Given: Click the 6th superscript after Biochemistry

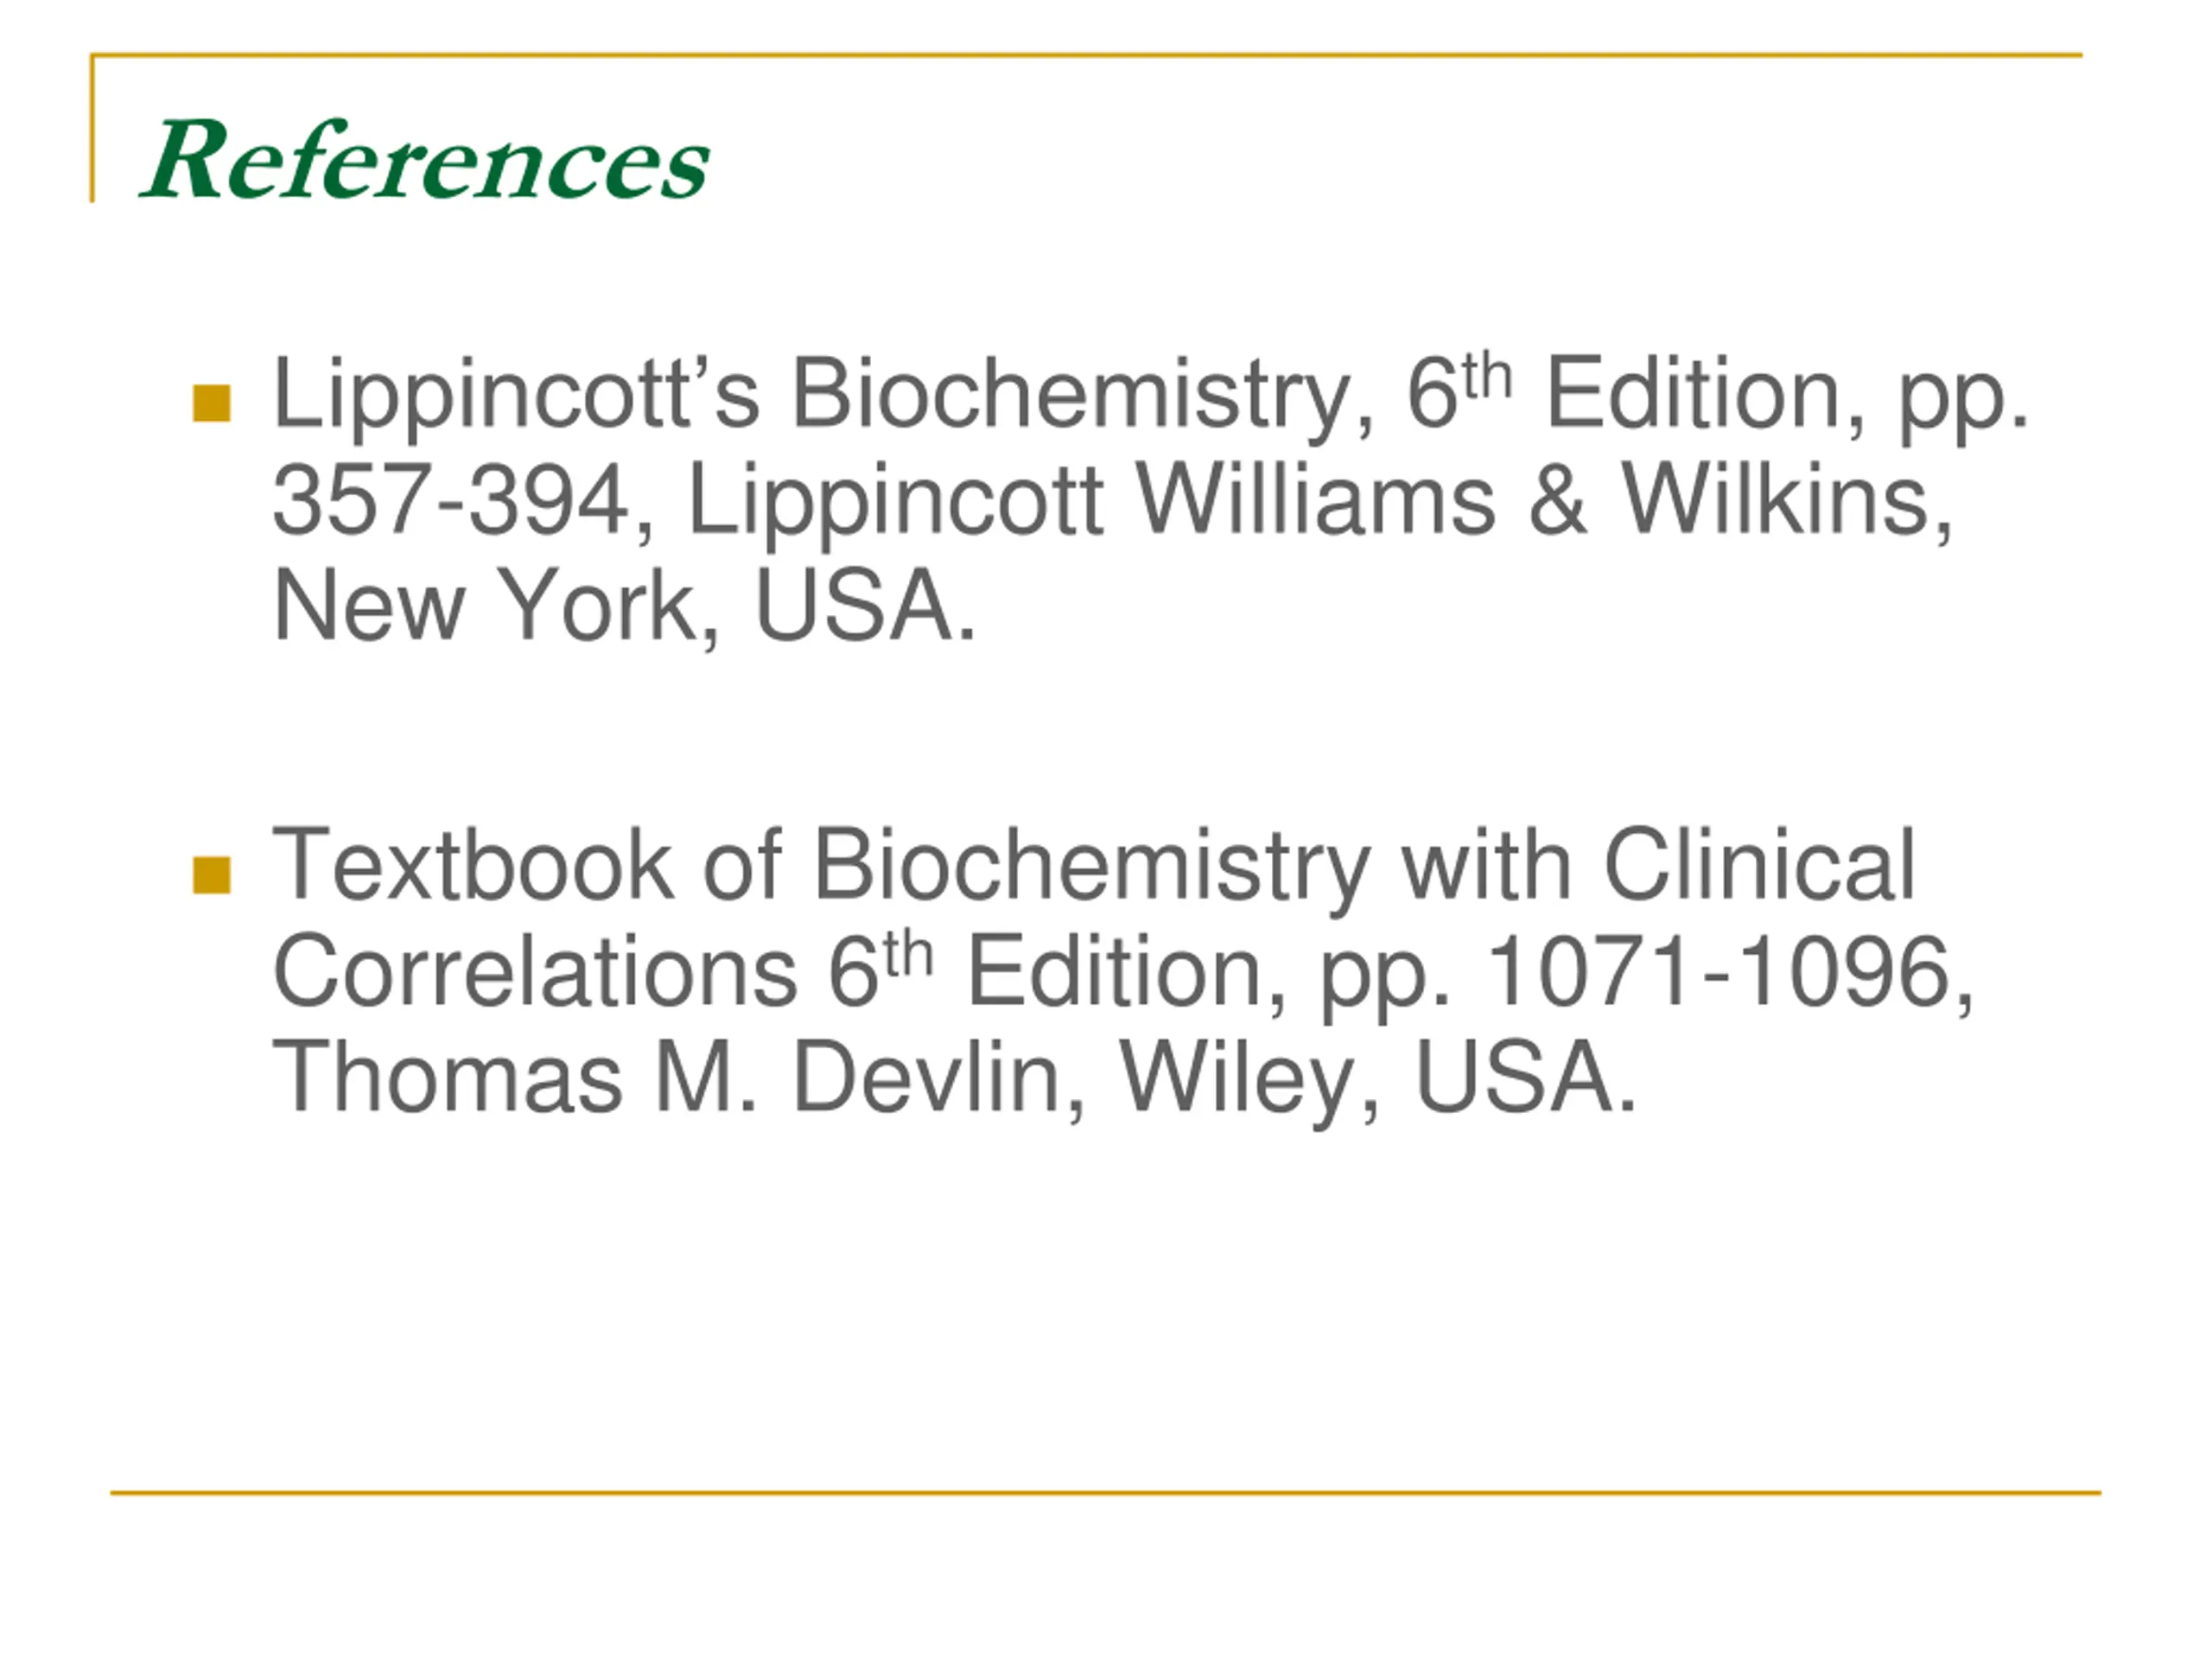Looking at the screenshot, I should coord(1459,390).
